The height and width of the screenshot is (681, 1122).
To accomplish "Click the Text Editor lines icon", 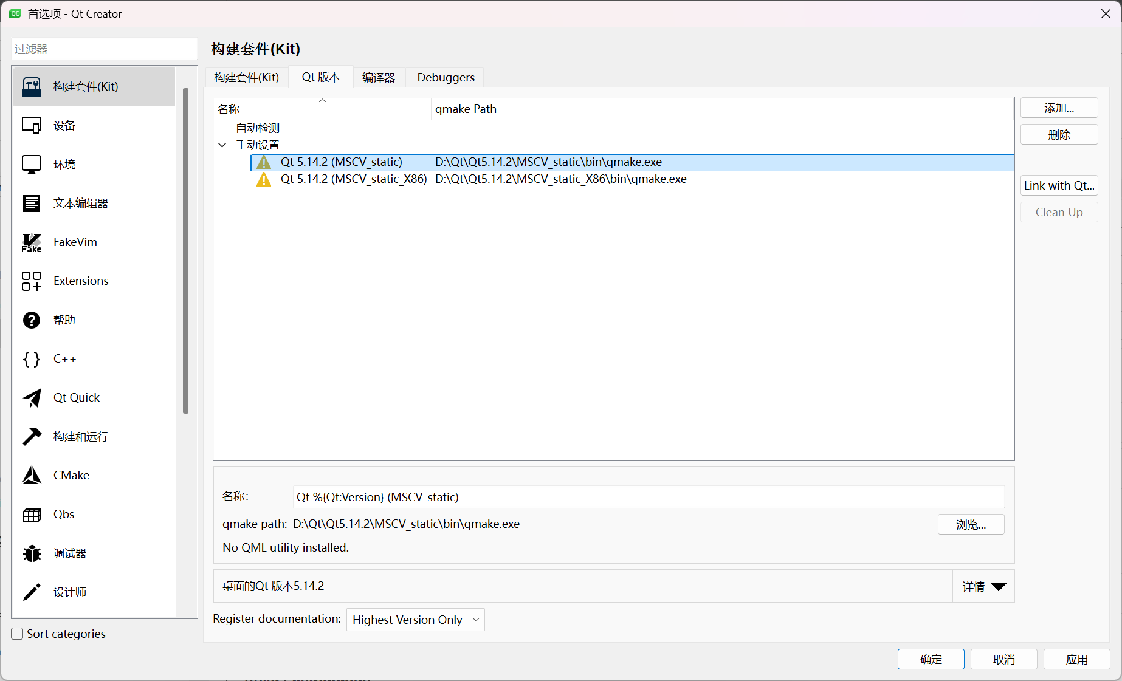I will pos(32,204).
